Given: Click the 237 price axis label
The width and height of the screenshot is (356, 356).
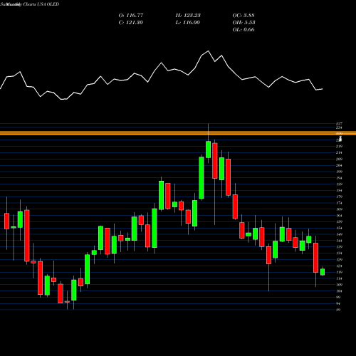Looking at the screenshot, I should [339, 124].
